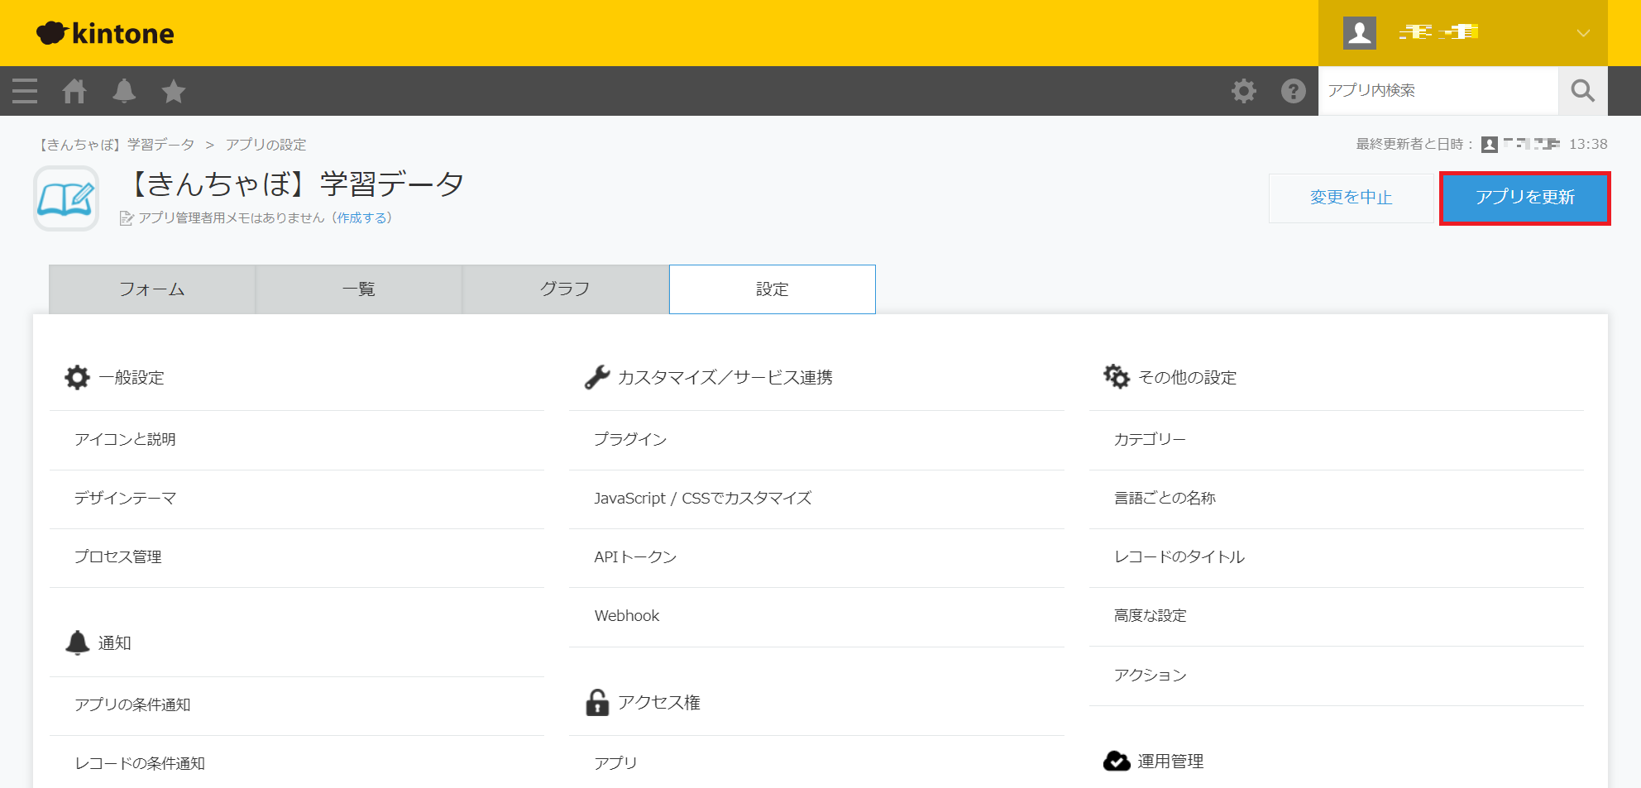1641x788 pixels.
Task: Switch to the グラフ tab
Action: pyautogui.click(x=565, y=289)
